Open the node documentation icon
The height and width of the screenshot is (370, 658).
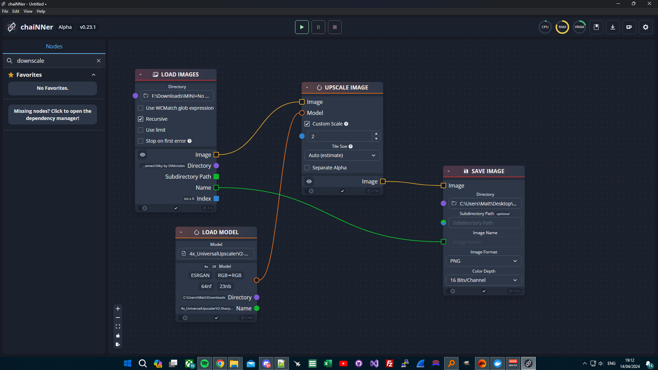point(596,27)
